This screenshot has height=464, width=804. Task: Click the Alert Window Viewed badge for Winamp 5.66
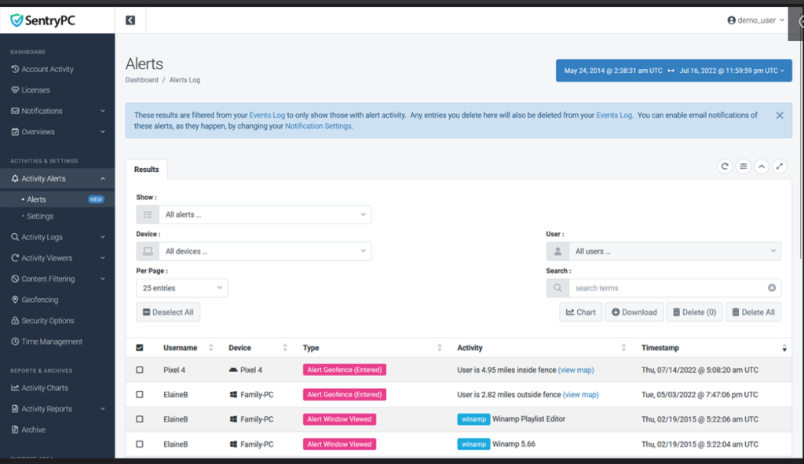coord(339,444)
